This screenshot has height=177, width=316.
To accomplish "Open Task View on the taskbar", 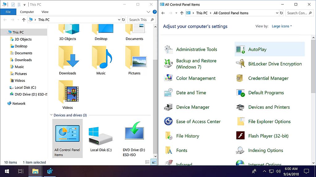I will click(x=21, y=171).
